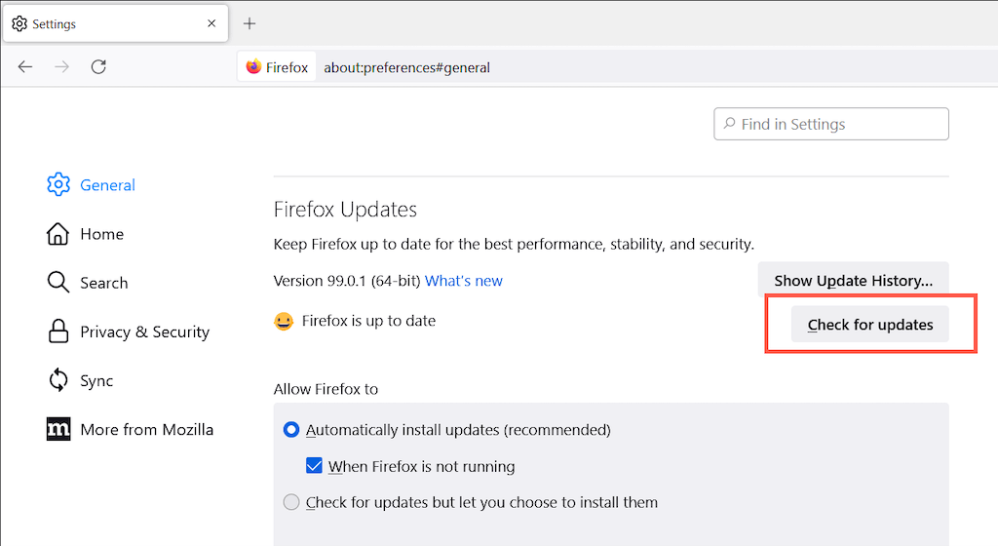Click the back navigation arrow

[25, 67]
